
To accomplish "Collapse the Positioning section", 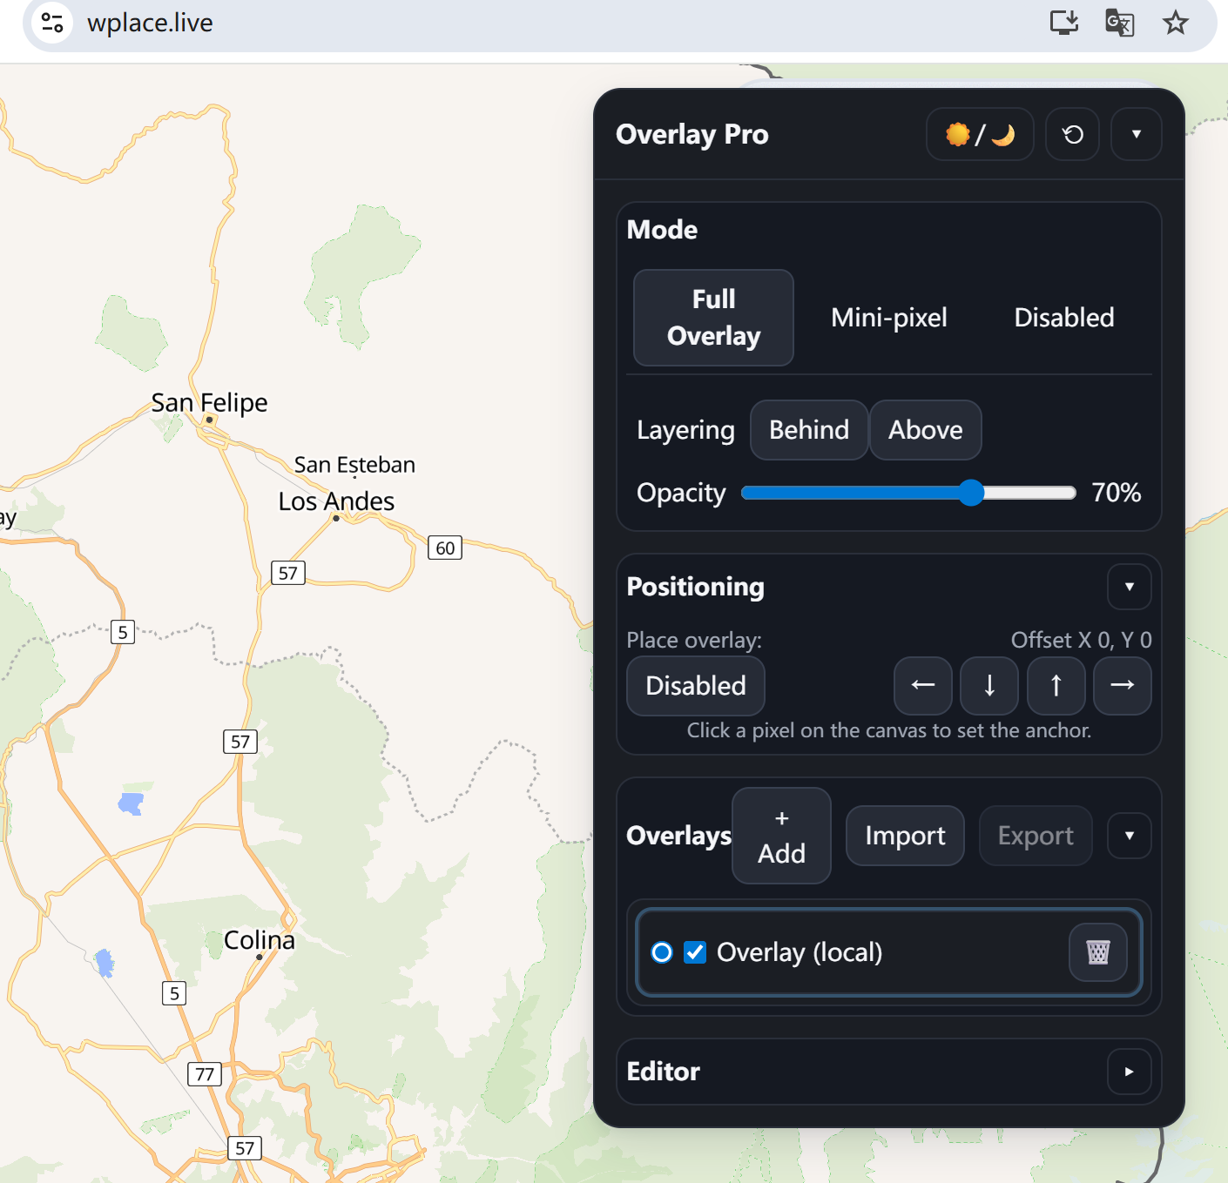I will click(1129, 587).
